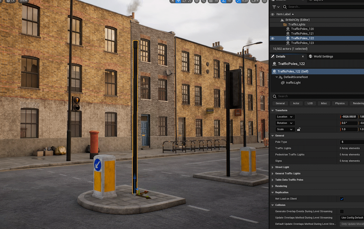Open the Location type dropdown
This screenshot has height=229, width=364.
285,117
